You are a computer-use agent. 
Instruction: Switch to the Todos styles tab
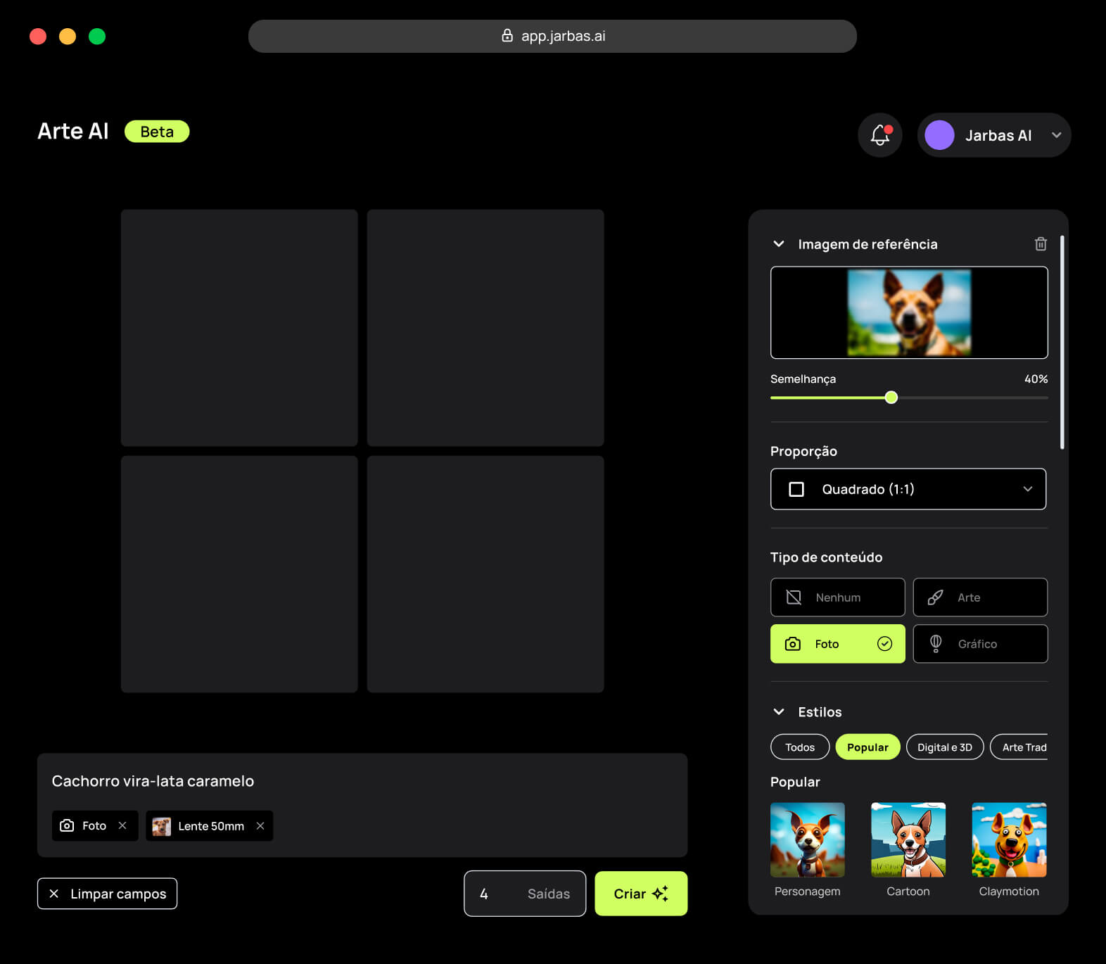click(799, 747)
